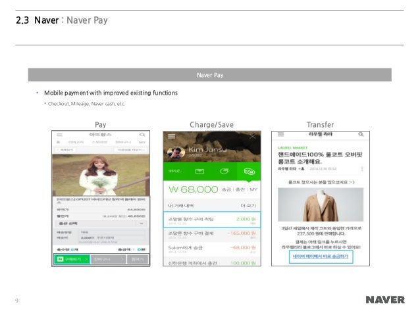Click the rightmost gray button in Pay
The height and width of the screenshot is (315, 420).
tap(138, 259)
